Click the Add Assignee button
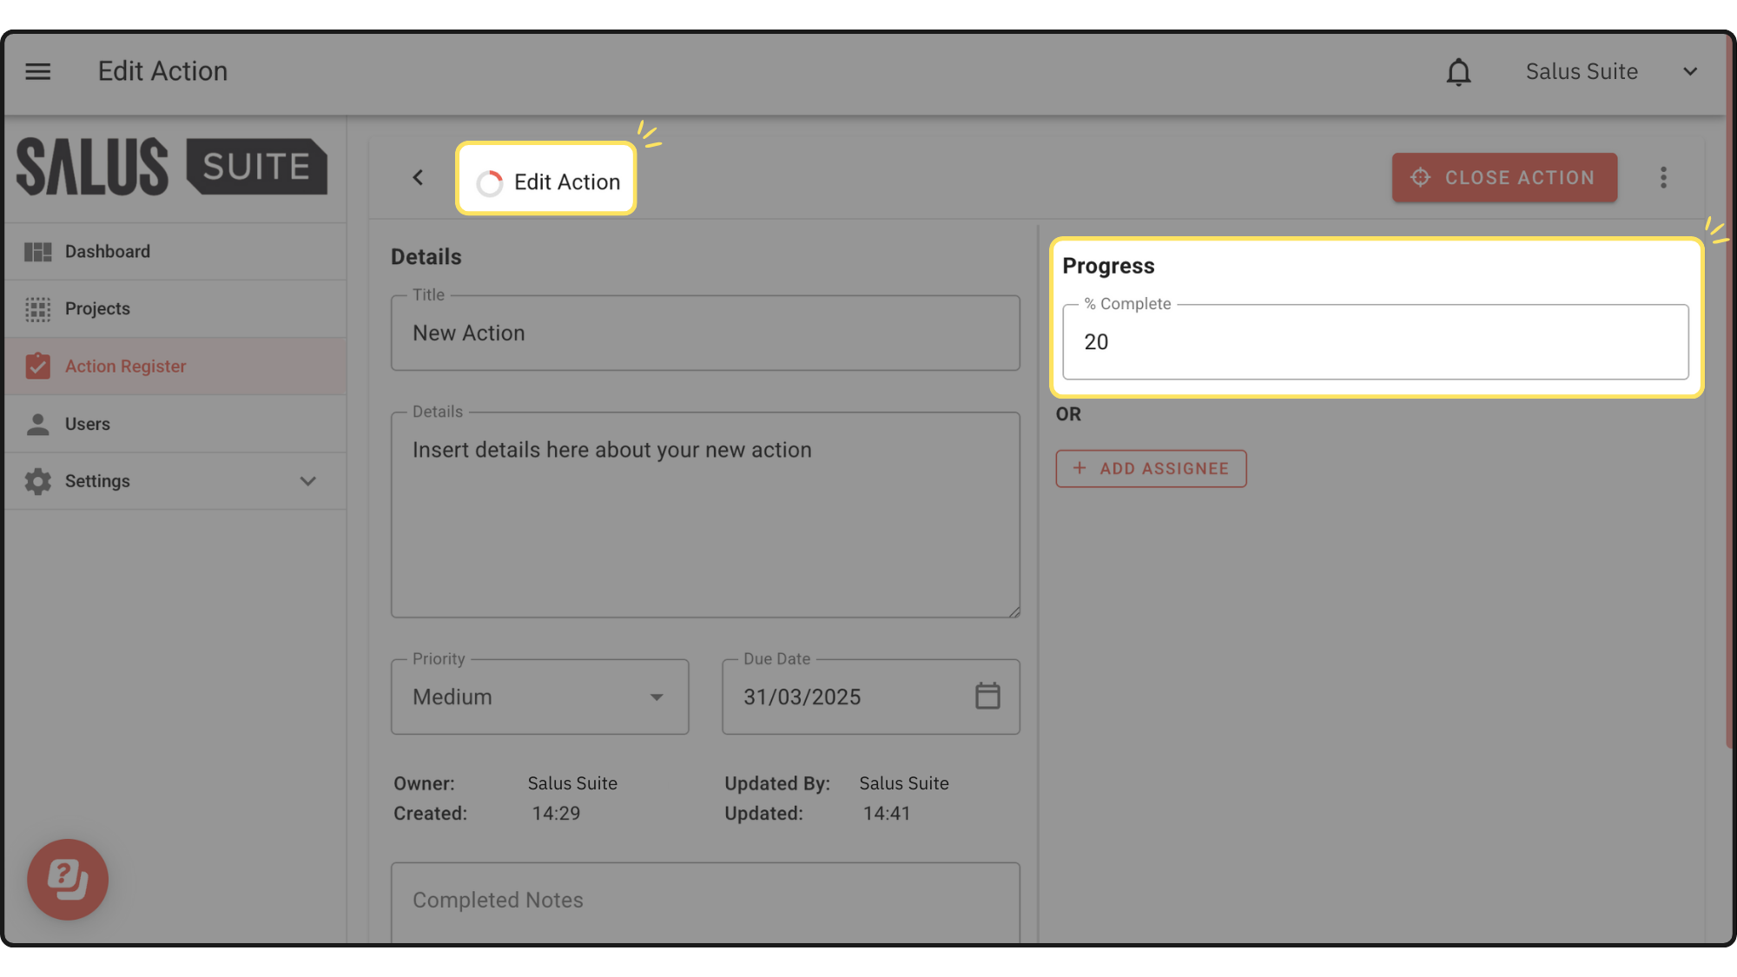Viewport: 1737px width, 977px height. [1151, 469]
